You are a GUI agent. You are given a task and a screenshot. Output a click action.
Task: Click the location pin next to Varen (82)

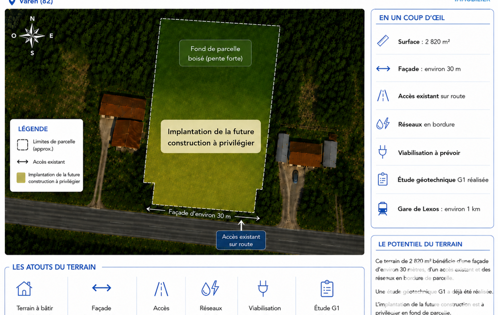[12, 2]
